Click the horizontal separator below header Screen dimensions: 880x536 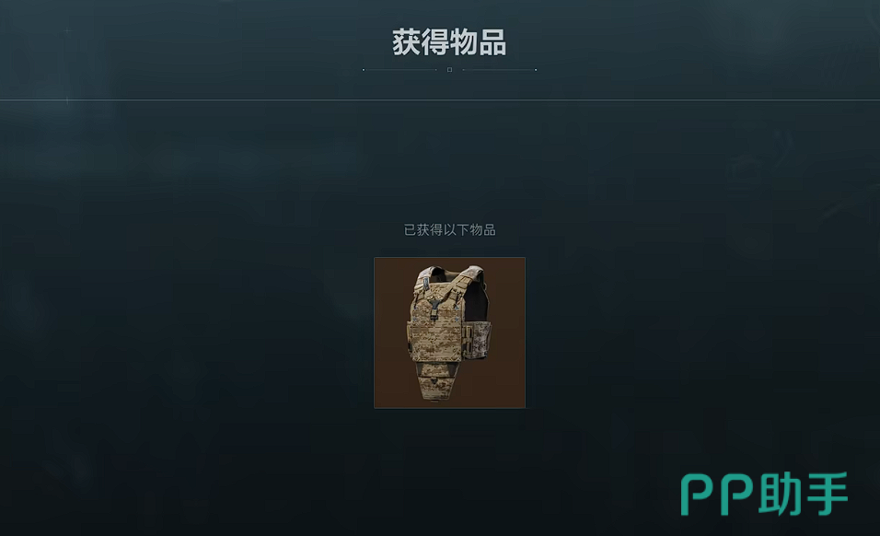coord(440,100)
